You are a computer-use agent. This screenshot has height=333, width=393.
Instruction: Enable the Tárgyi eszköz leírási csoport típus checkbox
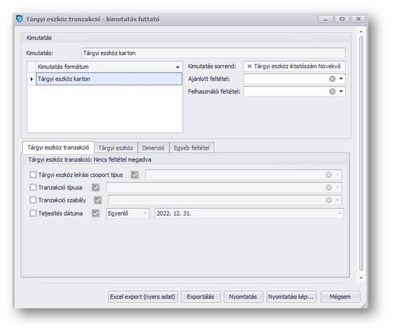33,175
